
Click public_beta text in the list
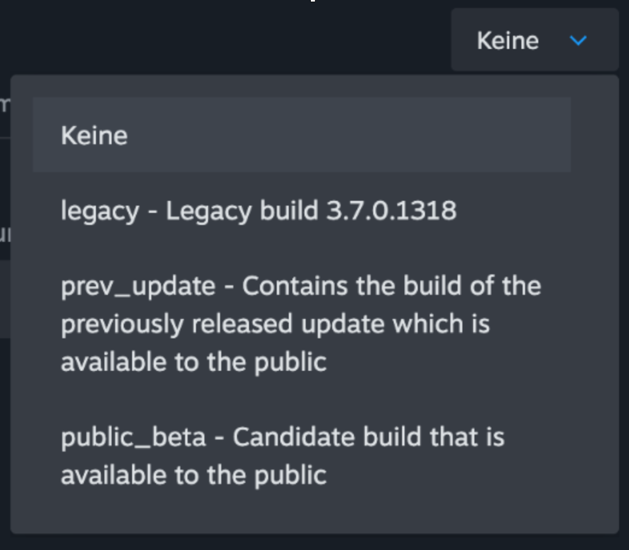(133, 437)
